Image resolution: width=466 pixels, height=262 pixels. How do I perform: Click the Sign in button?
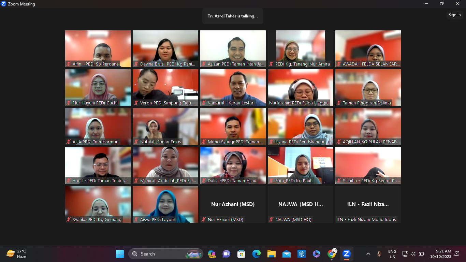click(x=454, y=15)
